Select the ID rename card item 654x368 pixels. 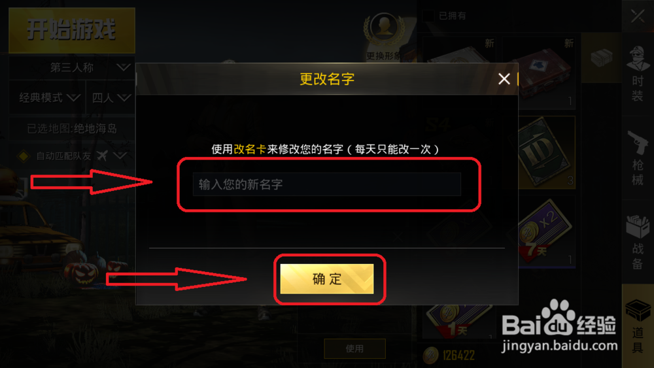pyautogui.click(x=546, y=152)
